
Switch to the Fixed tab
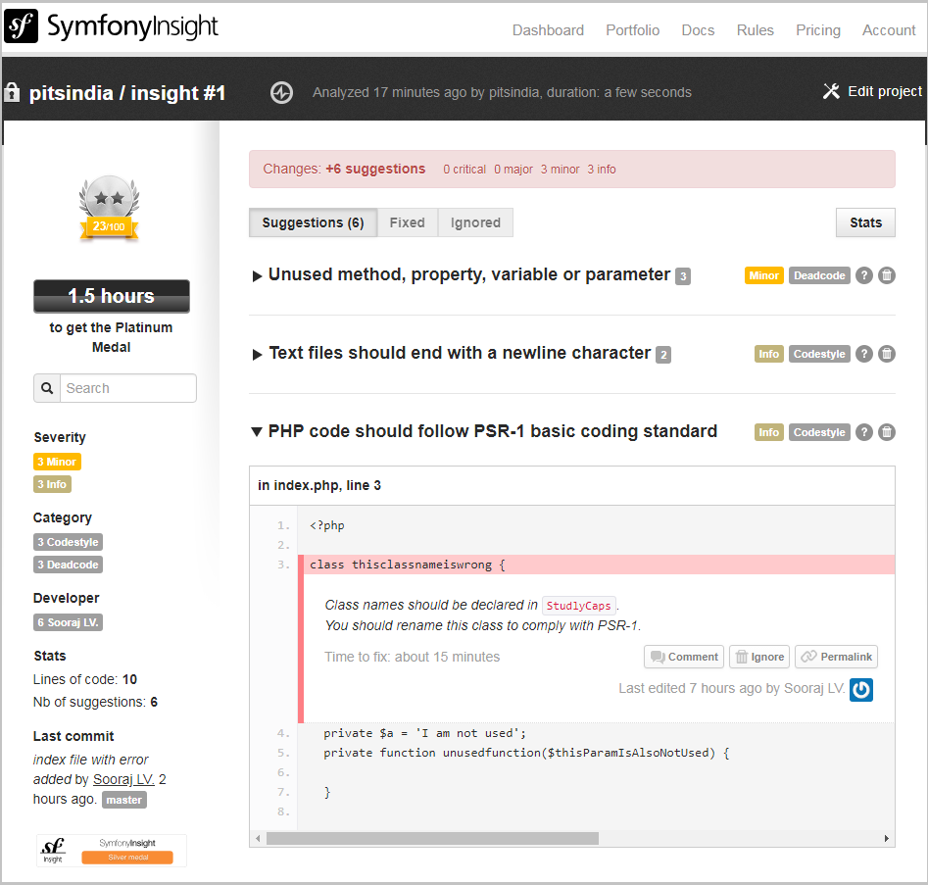point(408,222)
